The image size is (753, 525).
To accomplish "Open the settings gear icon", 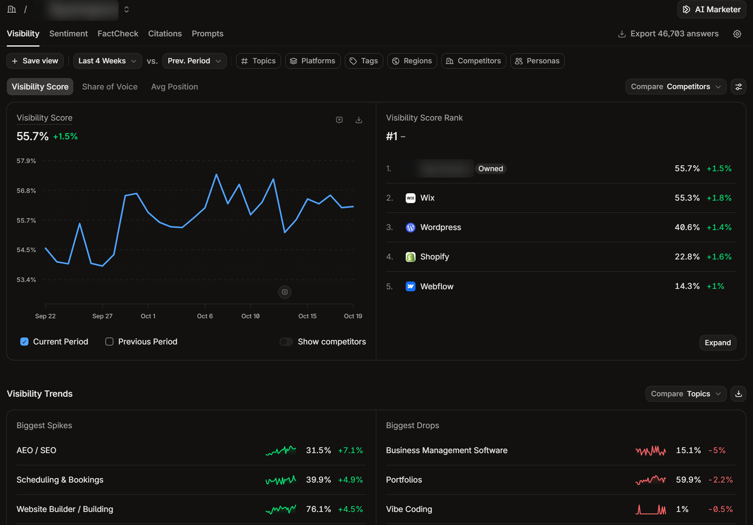I will coord(737,34).
